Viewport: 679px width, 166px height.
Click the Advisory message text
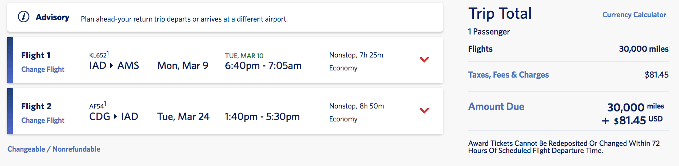click(x=184, y=19)
